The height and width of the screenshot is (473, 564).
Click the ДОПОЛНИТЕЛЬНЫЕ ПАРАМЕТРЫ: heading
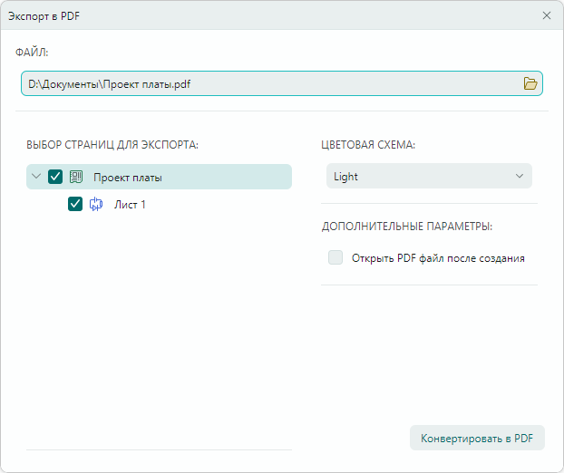click(413, 226)
